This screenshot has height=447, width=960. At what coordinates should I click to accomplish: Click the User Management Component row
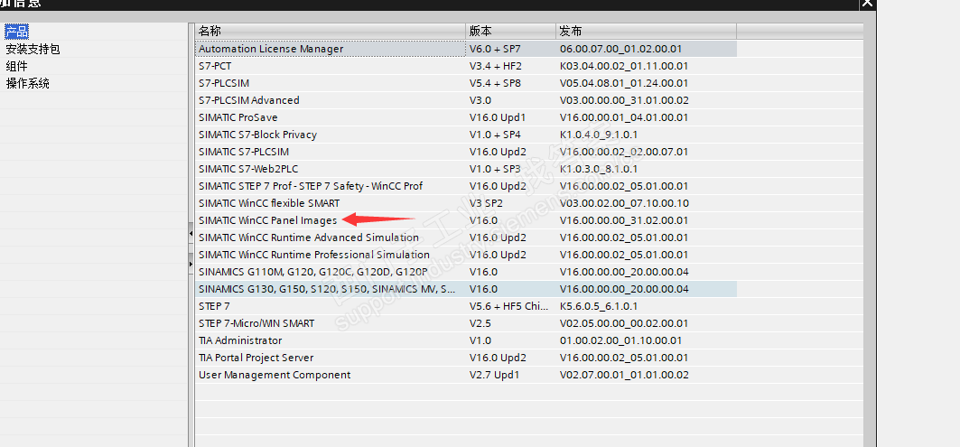(x=275, y=375)
